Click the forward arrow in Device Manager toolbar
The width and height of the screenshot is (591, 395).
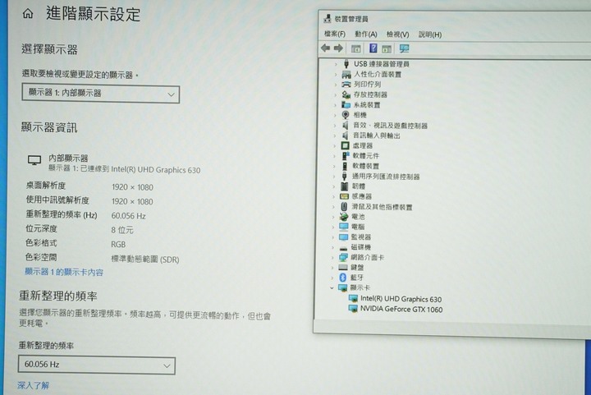[338, 48]
